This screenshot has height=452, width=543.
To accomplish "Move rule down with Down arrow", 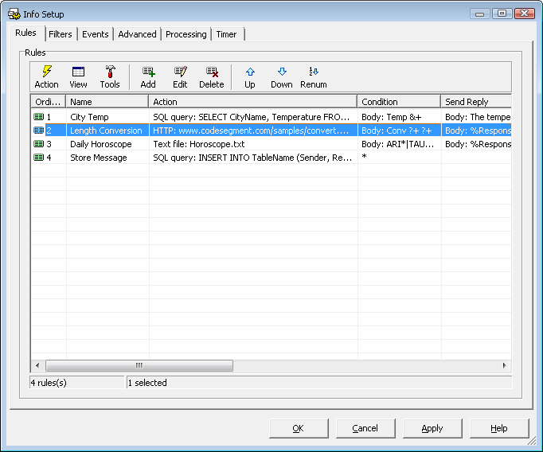I will pos(282,77).
